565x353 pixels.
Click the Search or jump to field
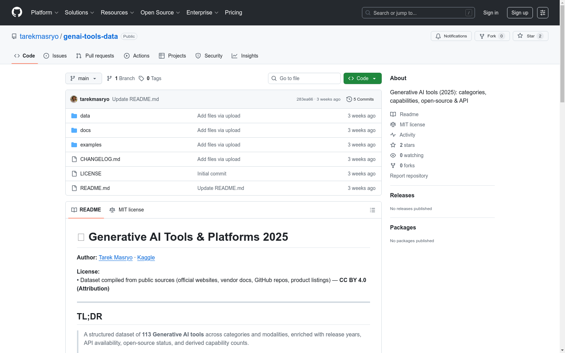click(x=418, y=13)
